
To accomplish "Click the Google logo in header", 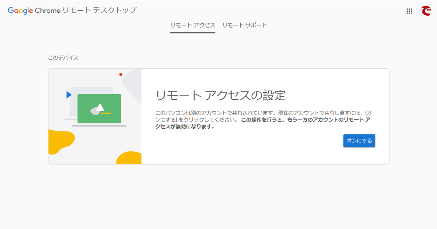I will pyautogui.click(x=20, y=11).
